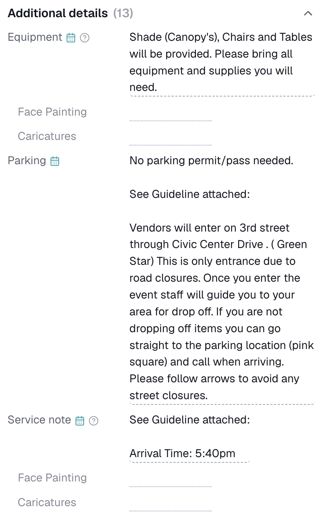Select the Parking field label
Screen dimensions: 321x517
point(27,161)
